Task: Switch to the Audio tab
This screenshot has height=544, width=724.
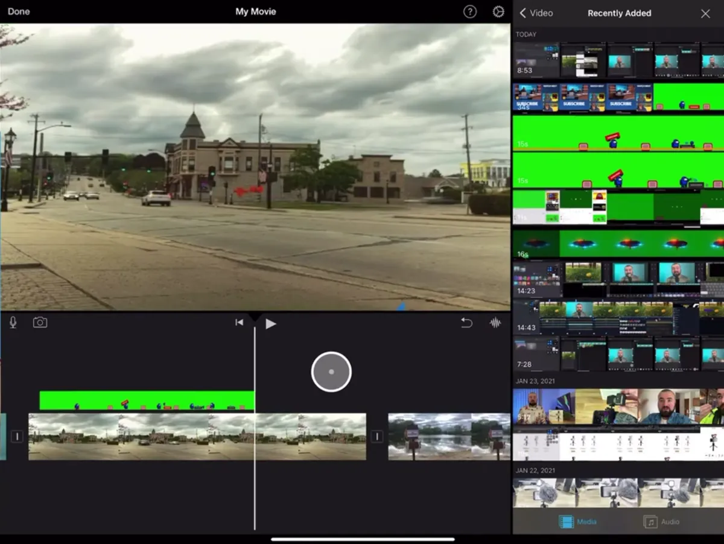Action: [661, 522]
